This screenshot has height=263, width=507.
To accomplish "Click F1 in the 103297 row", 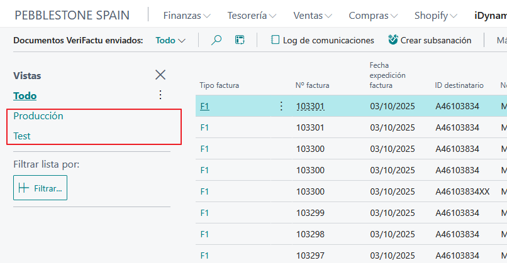I will [204, 255].
